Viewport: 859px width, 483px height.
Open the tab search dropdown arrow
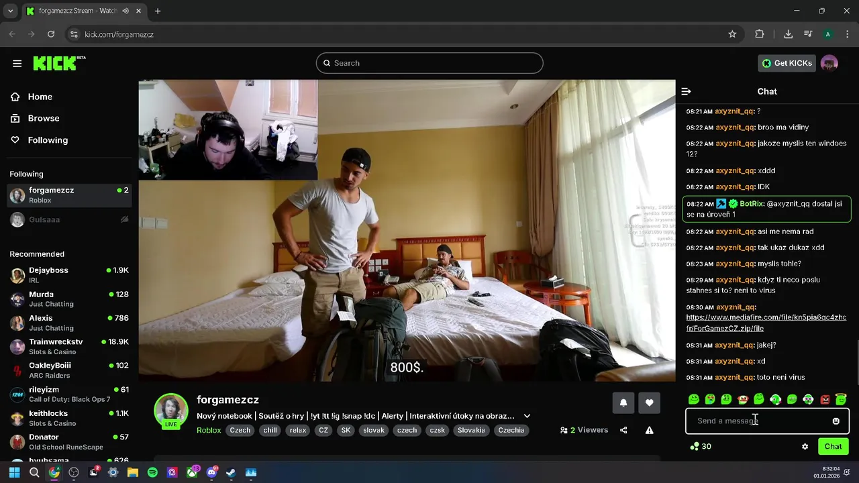click(10, 11)
